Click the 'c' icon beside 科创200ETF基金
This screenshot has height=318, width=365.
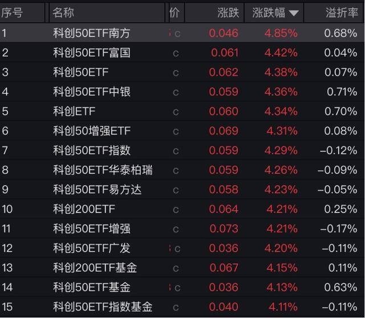pyautogui.click(x=176, y=268)
